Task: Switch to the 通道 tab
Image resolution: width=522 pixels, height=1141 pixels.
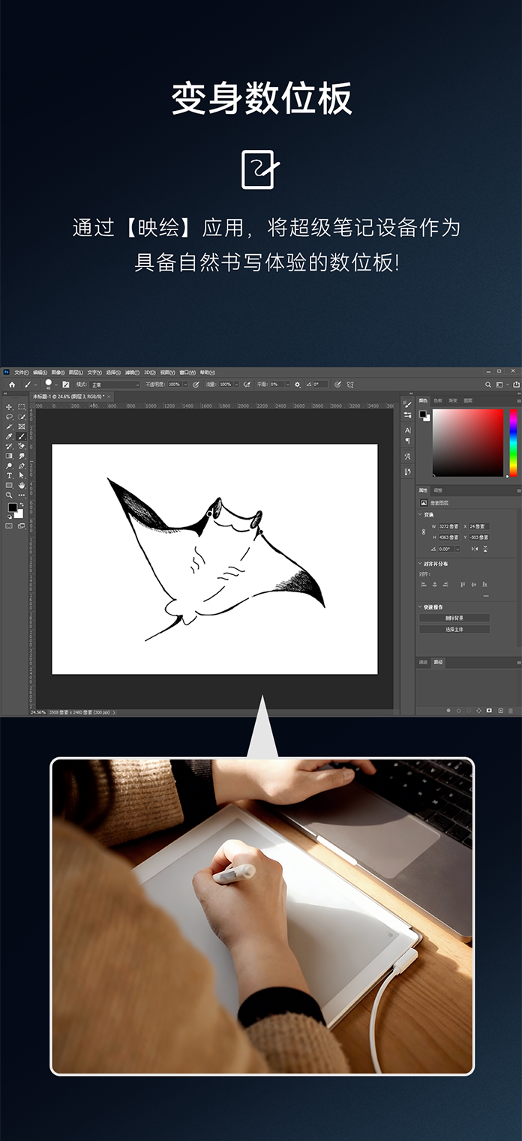Action: (423, 662)
